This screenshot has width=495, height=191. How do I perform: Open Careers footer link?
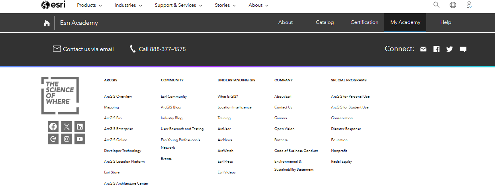tap(280, 118)
